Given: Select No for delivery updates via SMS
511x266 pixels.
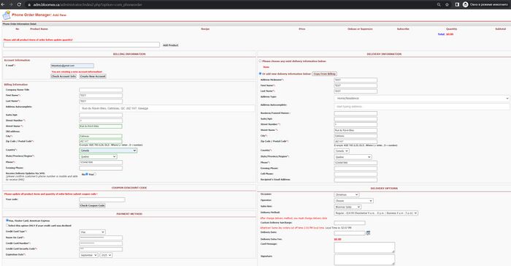Looking at the screenshot, I should click(87, 174).
